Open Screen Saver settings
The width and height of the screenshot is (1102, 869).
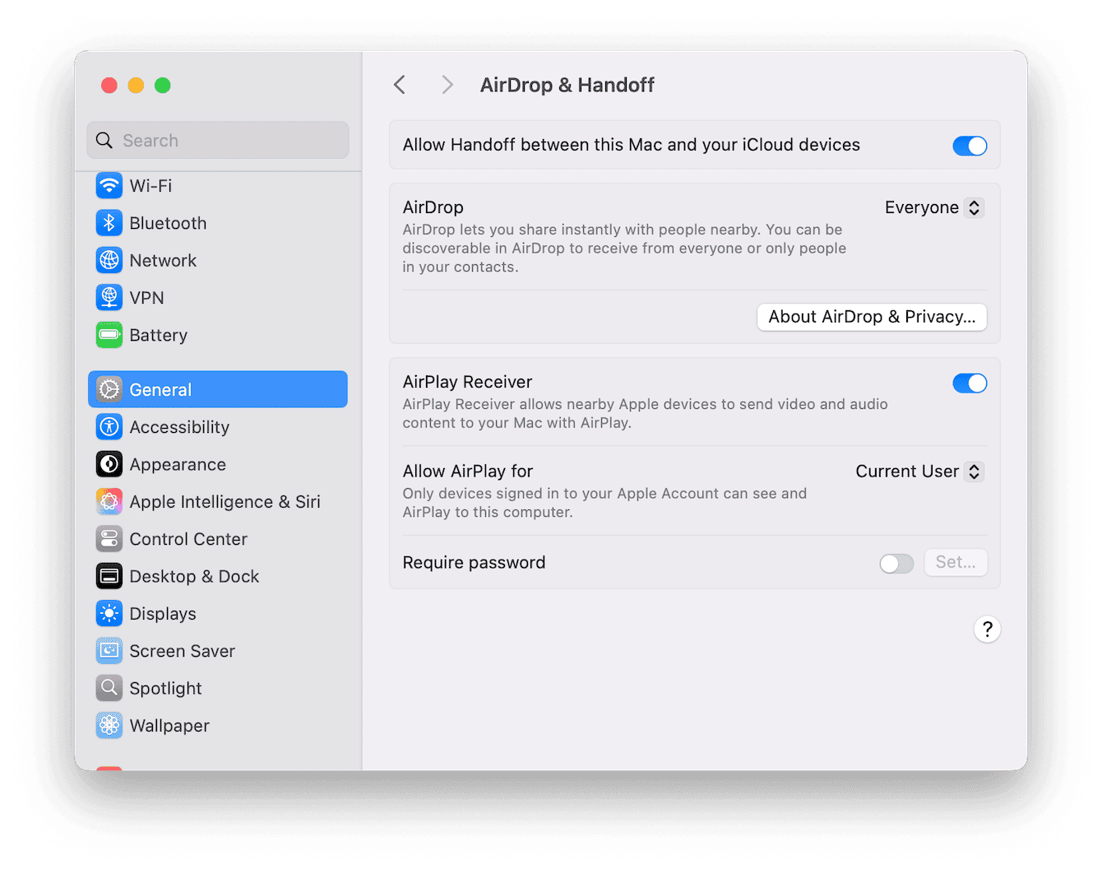(109, 650)
